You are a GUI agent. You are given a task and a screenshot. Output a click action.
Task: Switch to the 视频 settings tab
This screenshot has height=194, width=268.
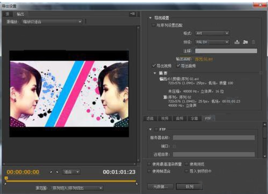(165, 118)
